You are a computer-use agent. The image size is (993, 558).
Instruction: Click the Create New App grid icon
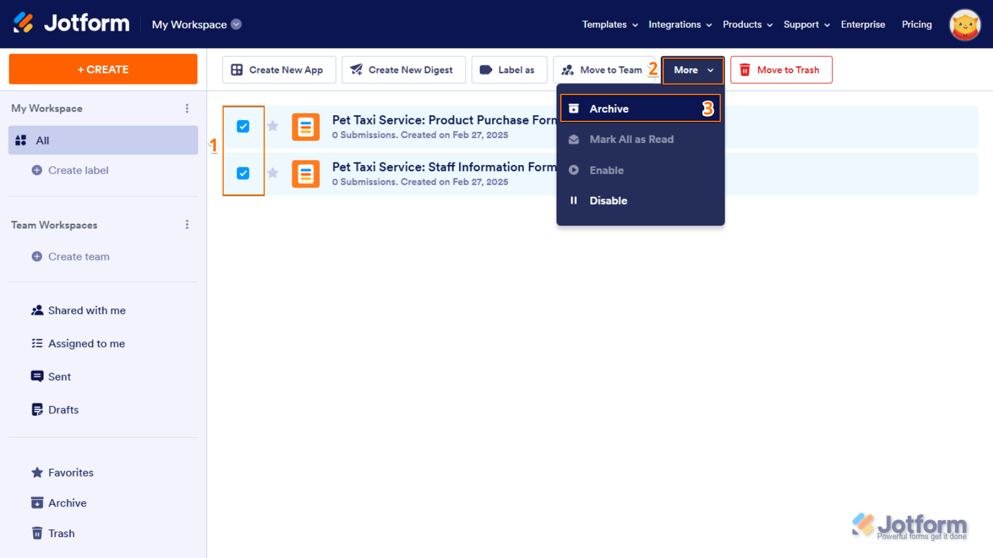coord(237,70)
